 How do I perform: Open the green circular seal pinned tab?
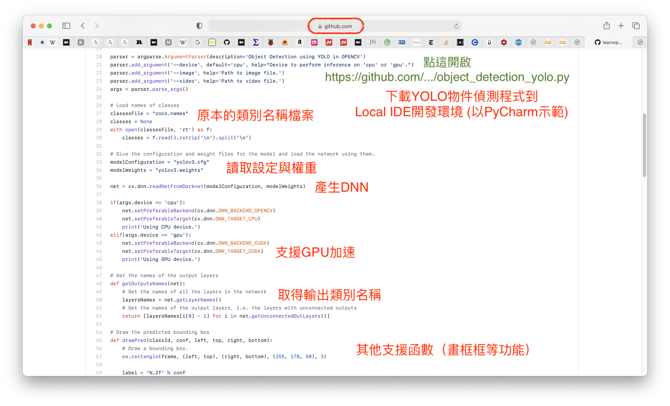(387, 42)
